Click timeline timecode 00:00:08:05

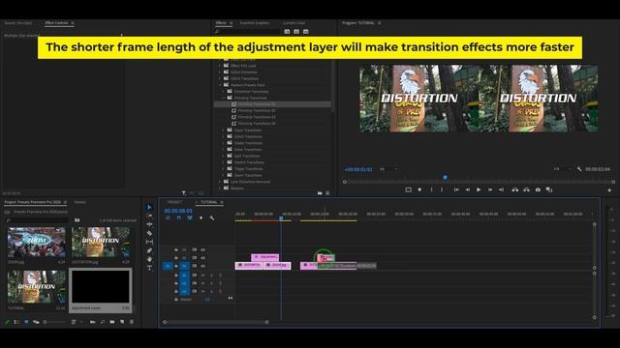[178, 211]
